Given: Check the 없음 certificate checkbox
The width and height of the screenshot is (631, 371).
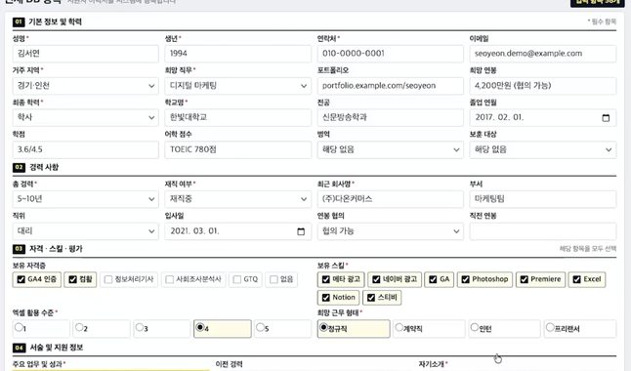Looking at the screenshot, I should pyautogui.click(x=273, y=279).
